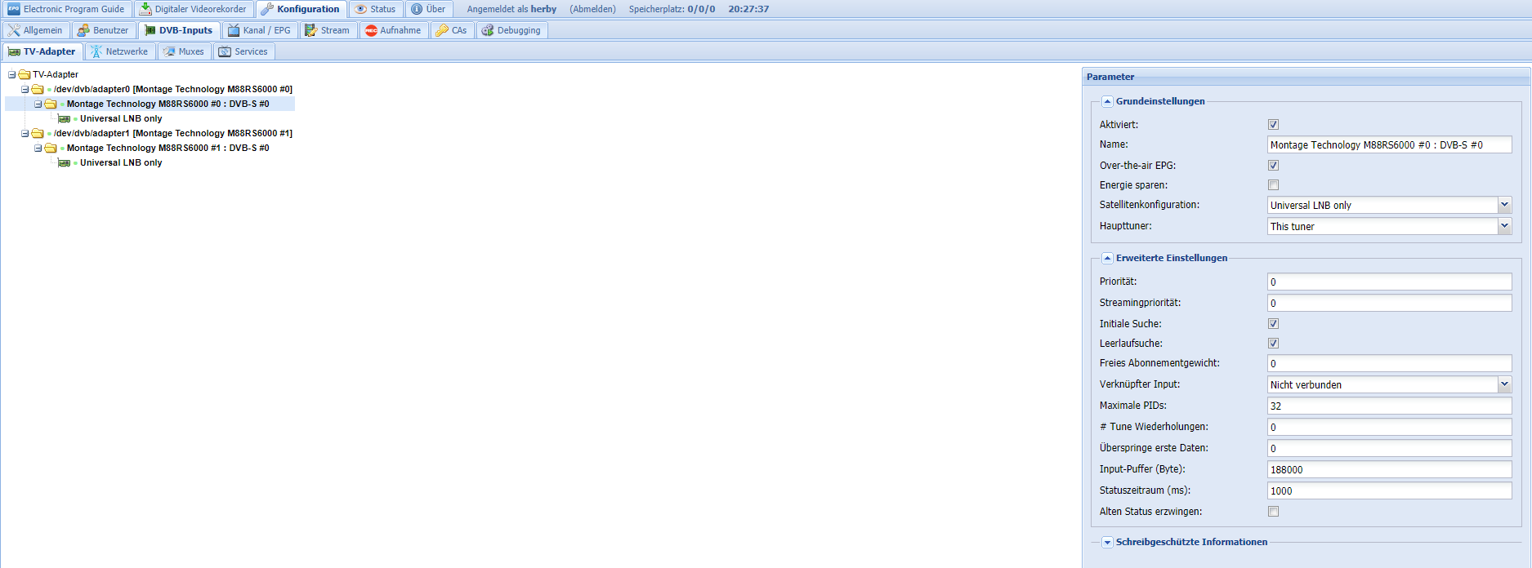This screenshot has height=568, width=1532.
Task: Click the Electronic Program Guide EPG icon
Action: [14, 9]
